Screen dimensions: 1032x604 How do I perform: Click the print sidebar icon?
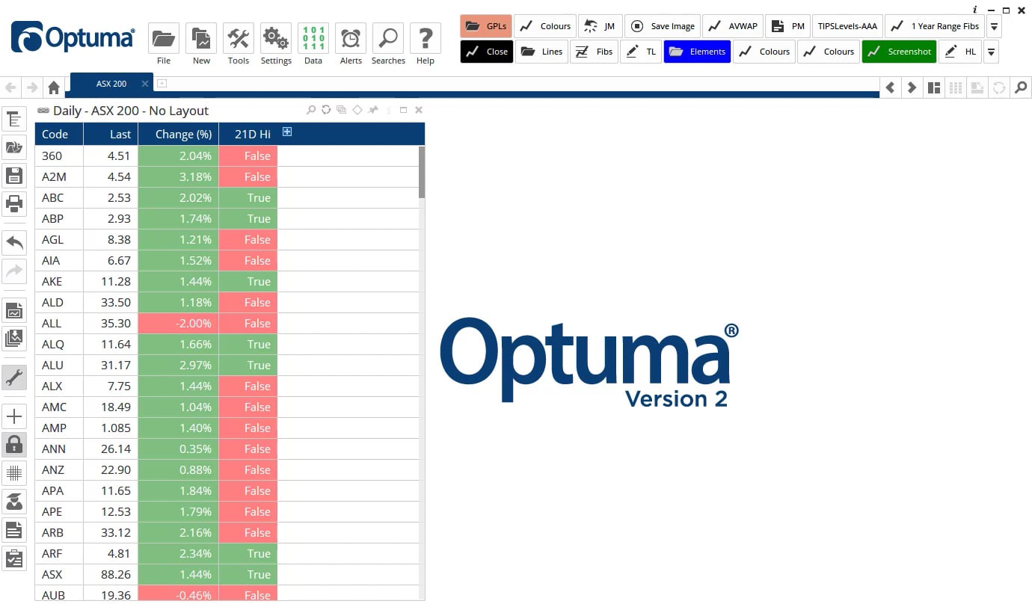(x=14, y=203)
